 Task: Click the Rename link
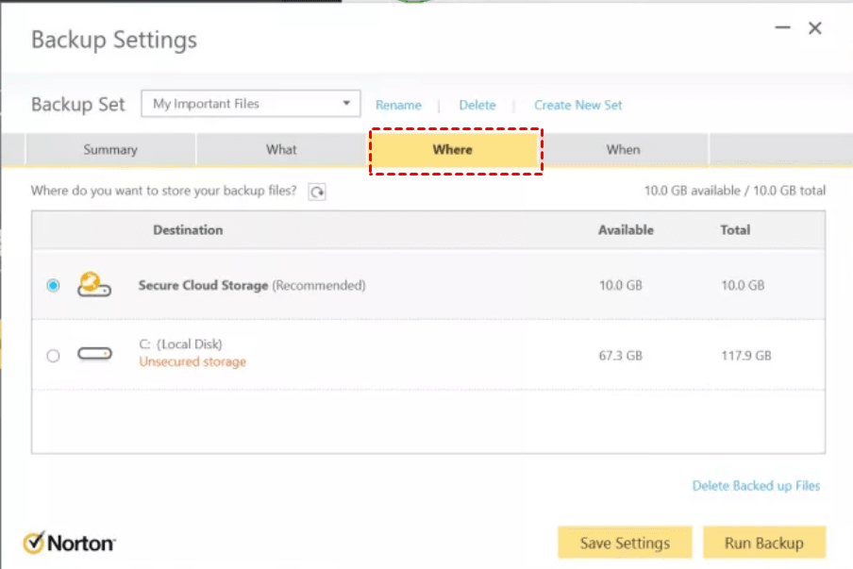click(398, 105)
